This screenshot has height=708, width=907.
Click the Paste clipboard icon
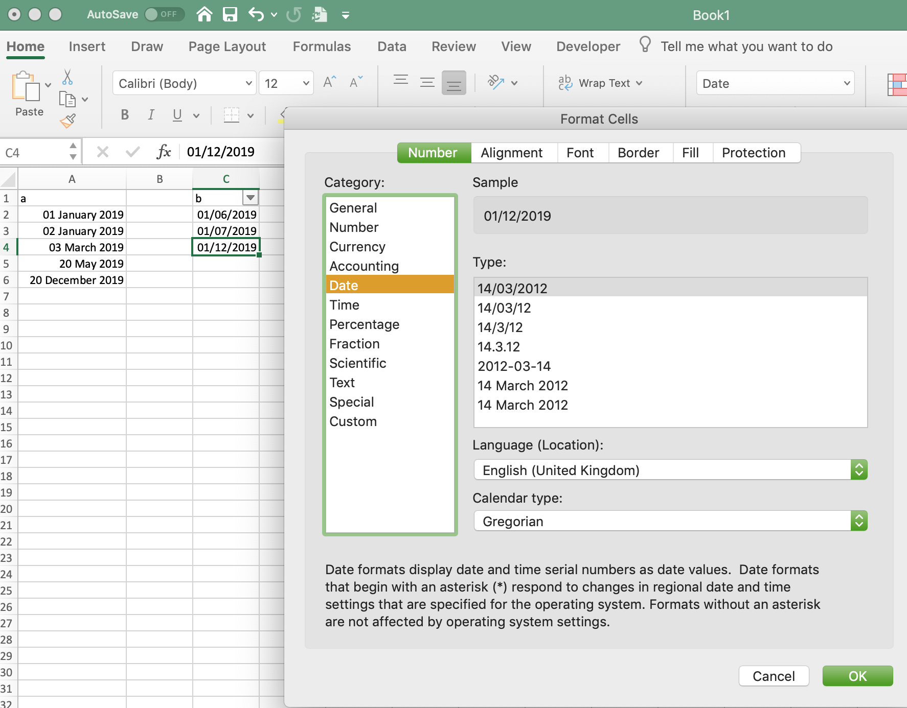click(x=25, y=86)
